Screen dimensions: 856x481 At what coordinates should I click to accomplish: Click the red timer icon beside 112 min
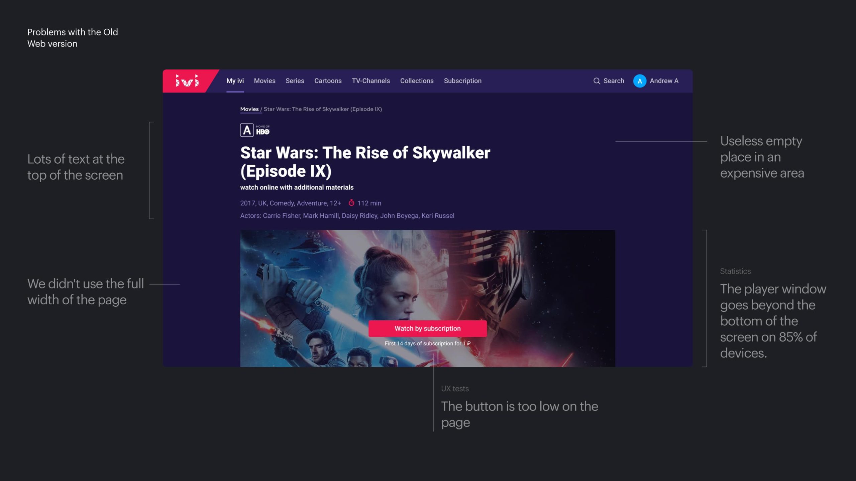(x=351, y=203)
